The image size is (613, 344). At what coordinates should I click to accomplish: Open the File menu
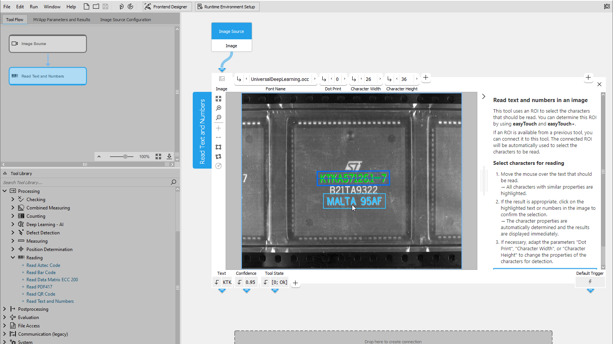7,6
